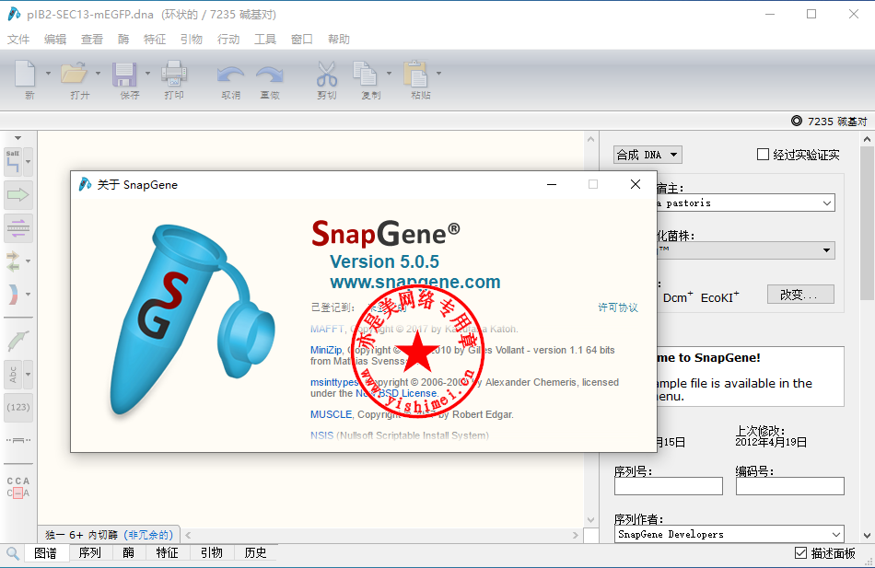Expand the 转化菌株 dropdown
The width and height of the screenshot is (875, 568).
[x=826, y=250]
